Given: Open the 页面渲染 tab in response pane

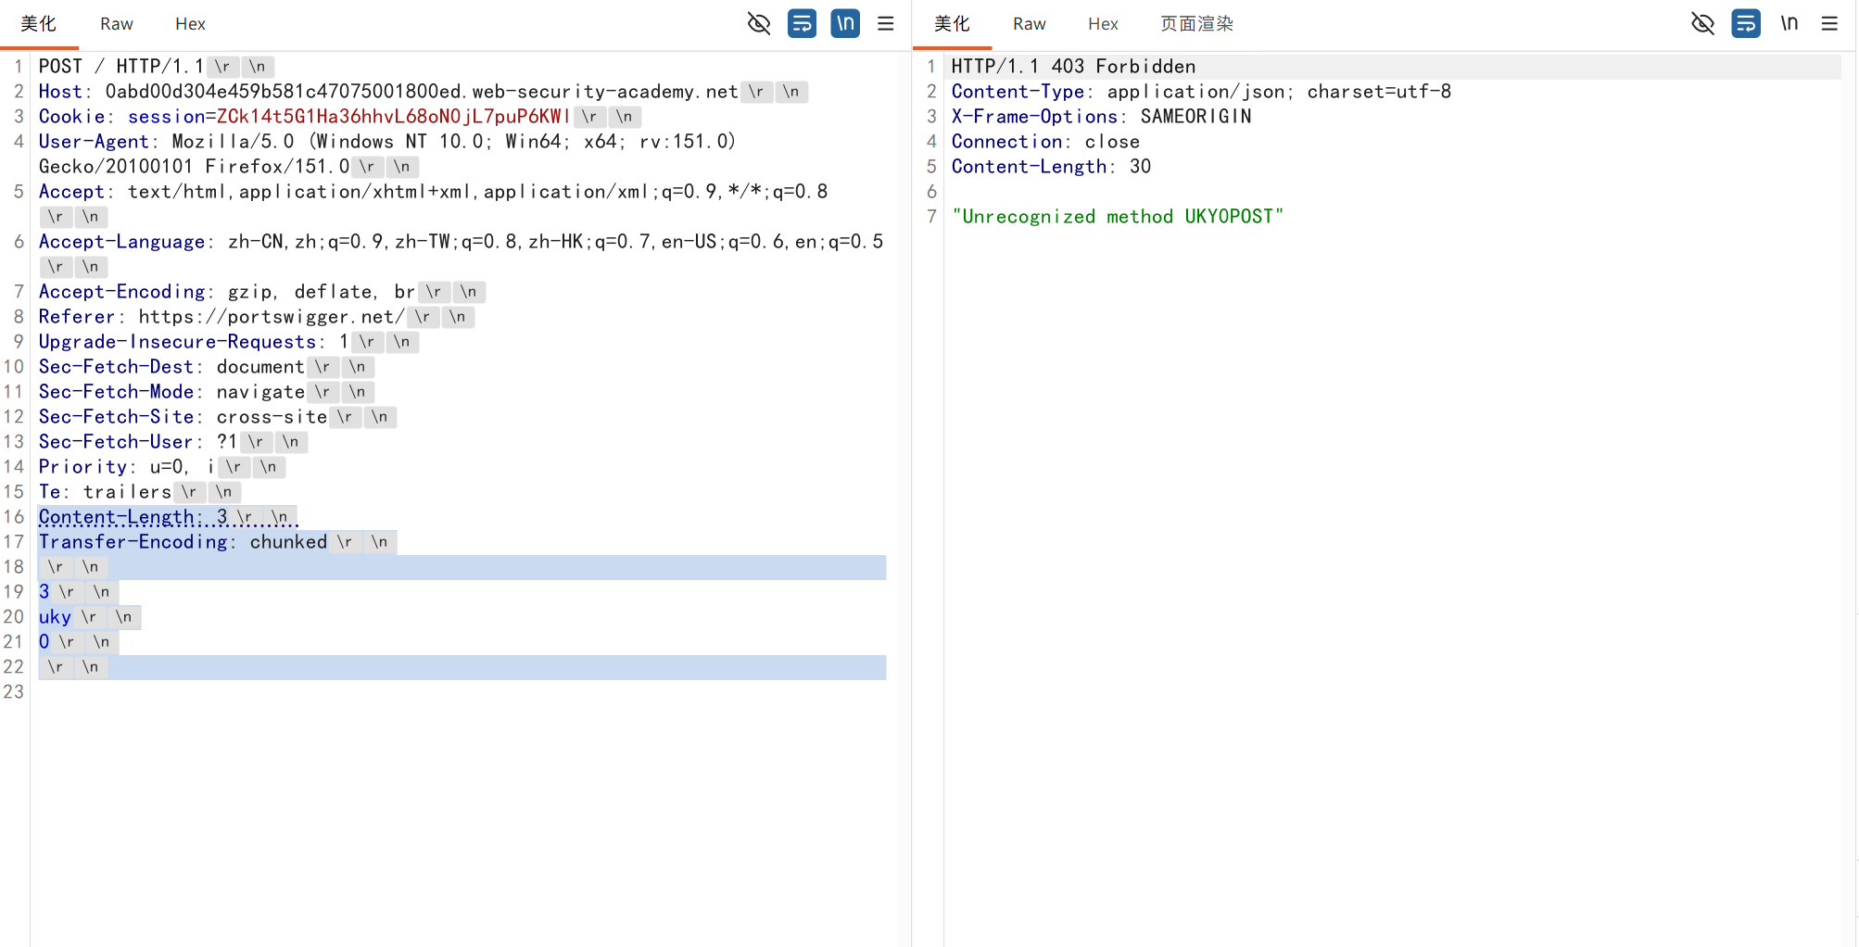Looking at the screenshot, I should coord(1196,24).
